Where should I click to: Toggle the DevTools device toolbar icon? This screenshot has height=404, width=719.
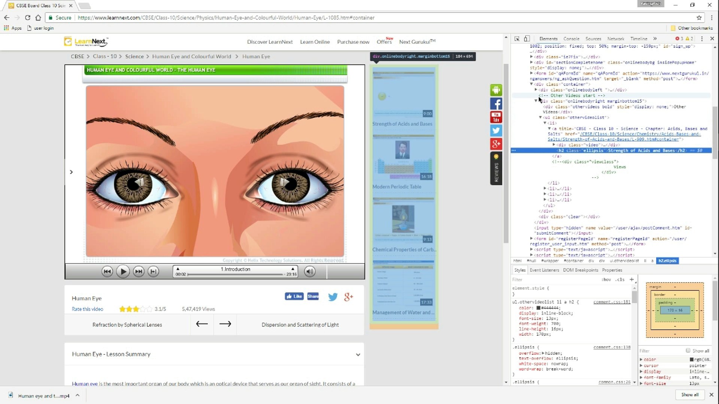point(527,39)
